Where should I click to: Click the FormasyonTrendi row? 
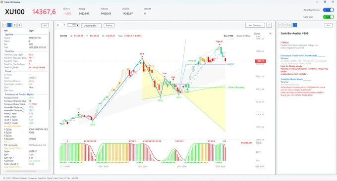pyautogui.click(x=25, y=98)
